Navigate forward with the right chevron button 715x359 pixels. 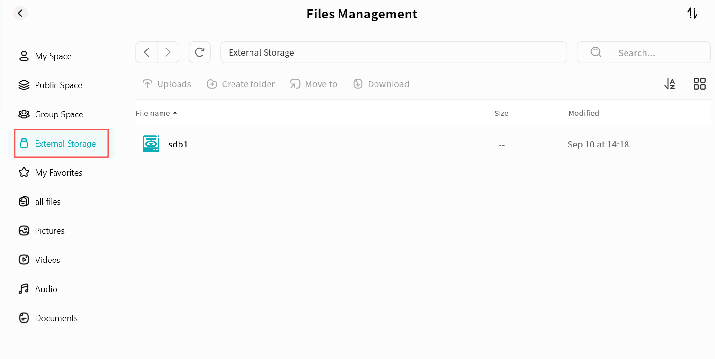pos(168,52)
